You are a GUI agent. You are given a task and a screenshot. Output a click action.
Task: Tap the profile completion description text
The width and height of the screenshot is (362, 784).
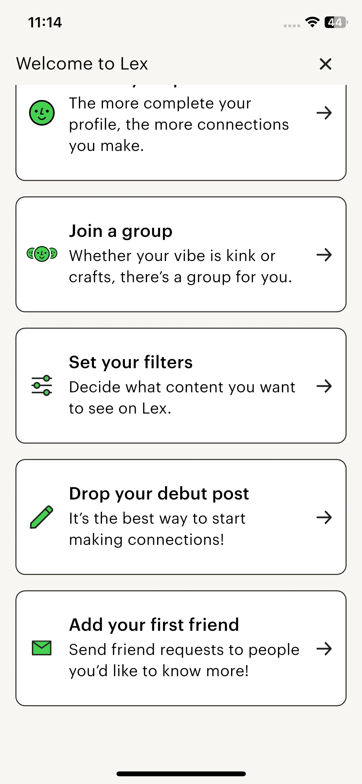pyautogui.click(x=179, y=125)
